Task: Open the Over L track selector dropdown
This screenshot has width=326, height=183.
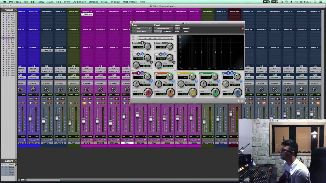Action: pyautogui.click(x=140, y=28)
